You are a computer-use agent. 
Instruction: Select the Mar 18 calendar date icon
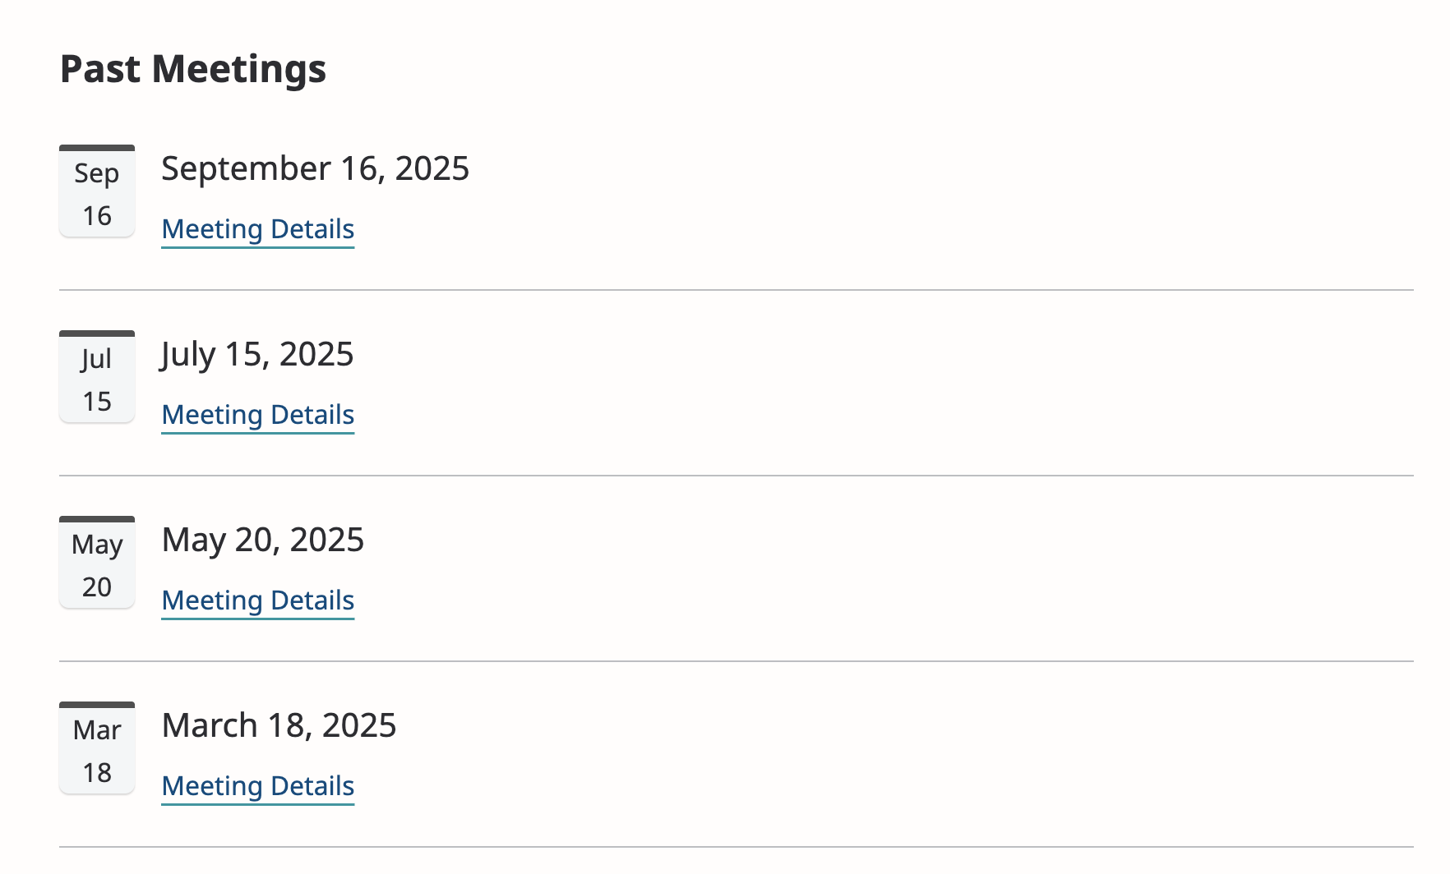(x=97, y=749)
